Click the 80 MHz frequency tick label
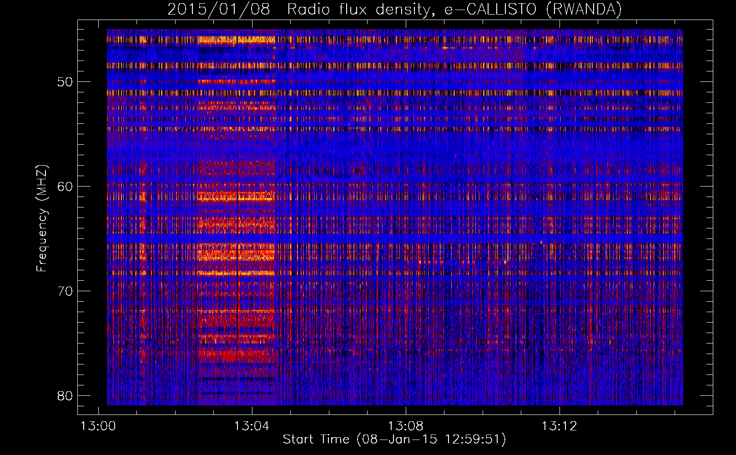 tap(65, 396)
